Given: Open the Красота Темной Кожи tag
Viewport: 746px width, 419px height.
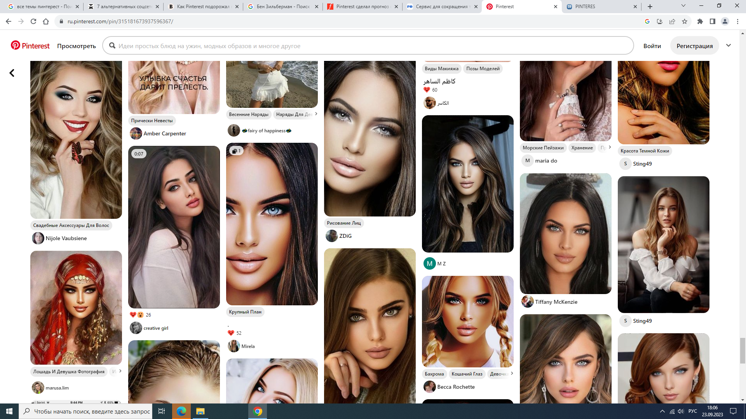Looking at the screenshot, I should 645,151.
